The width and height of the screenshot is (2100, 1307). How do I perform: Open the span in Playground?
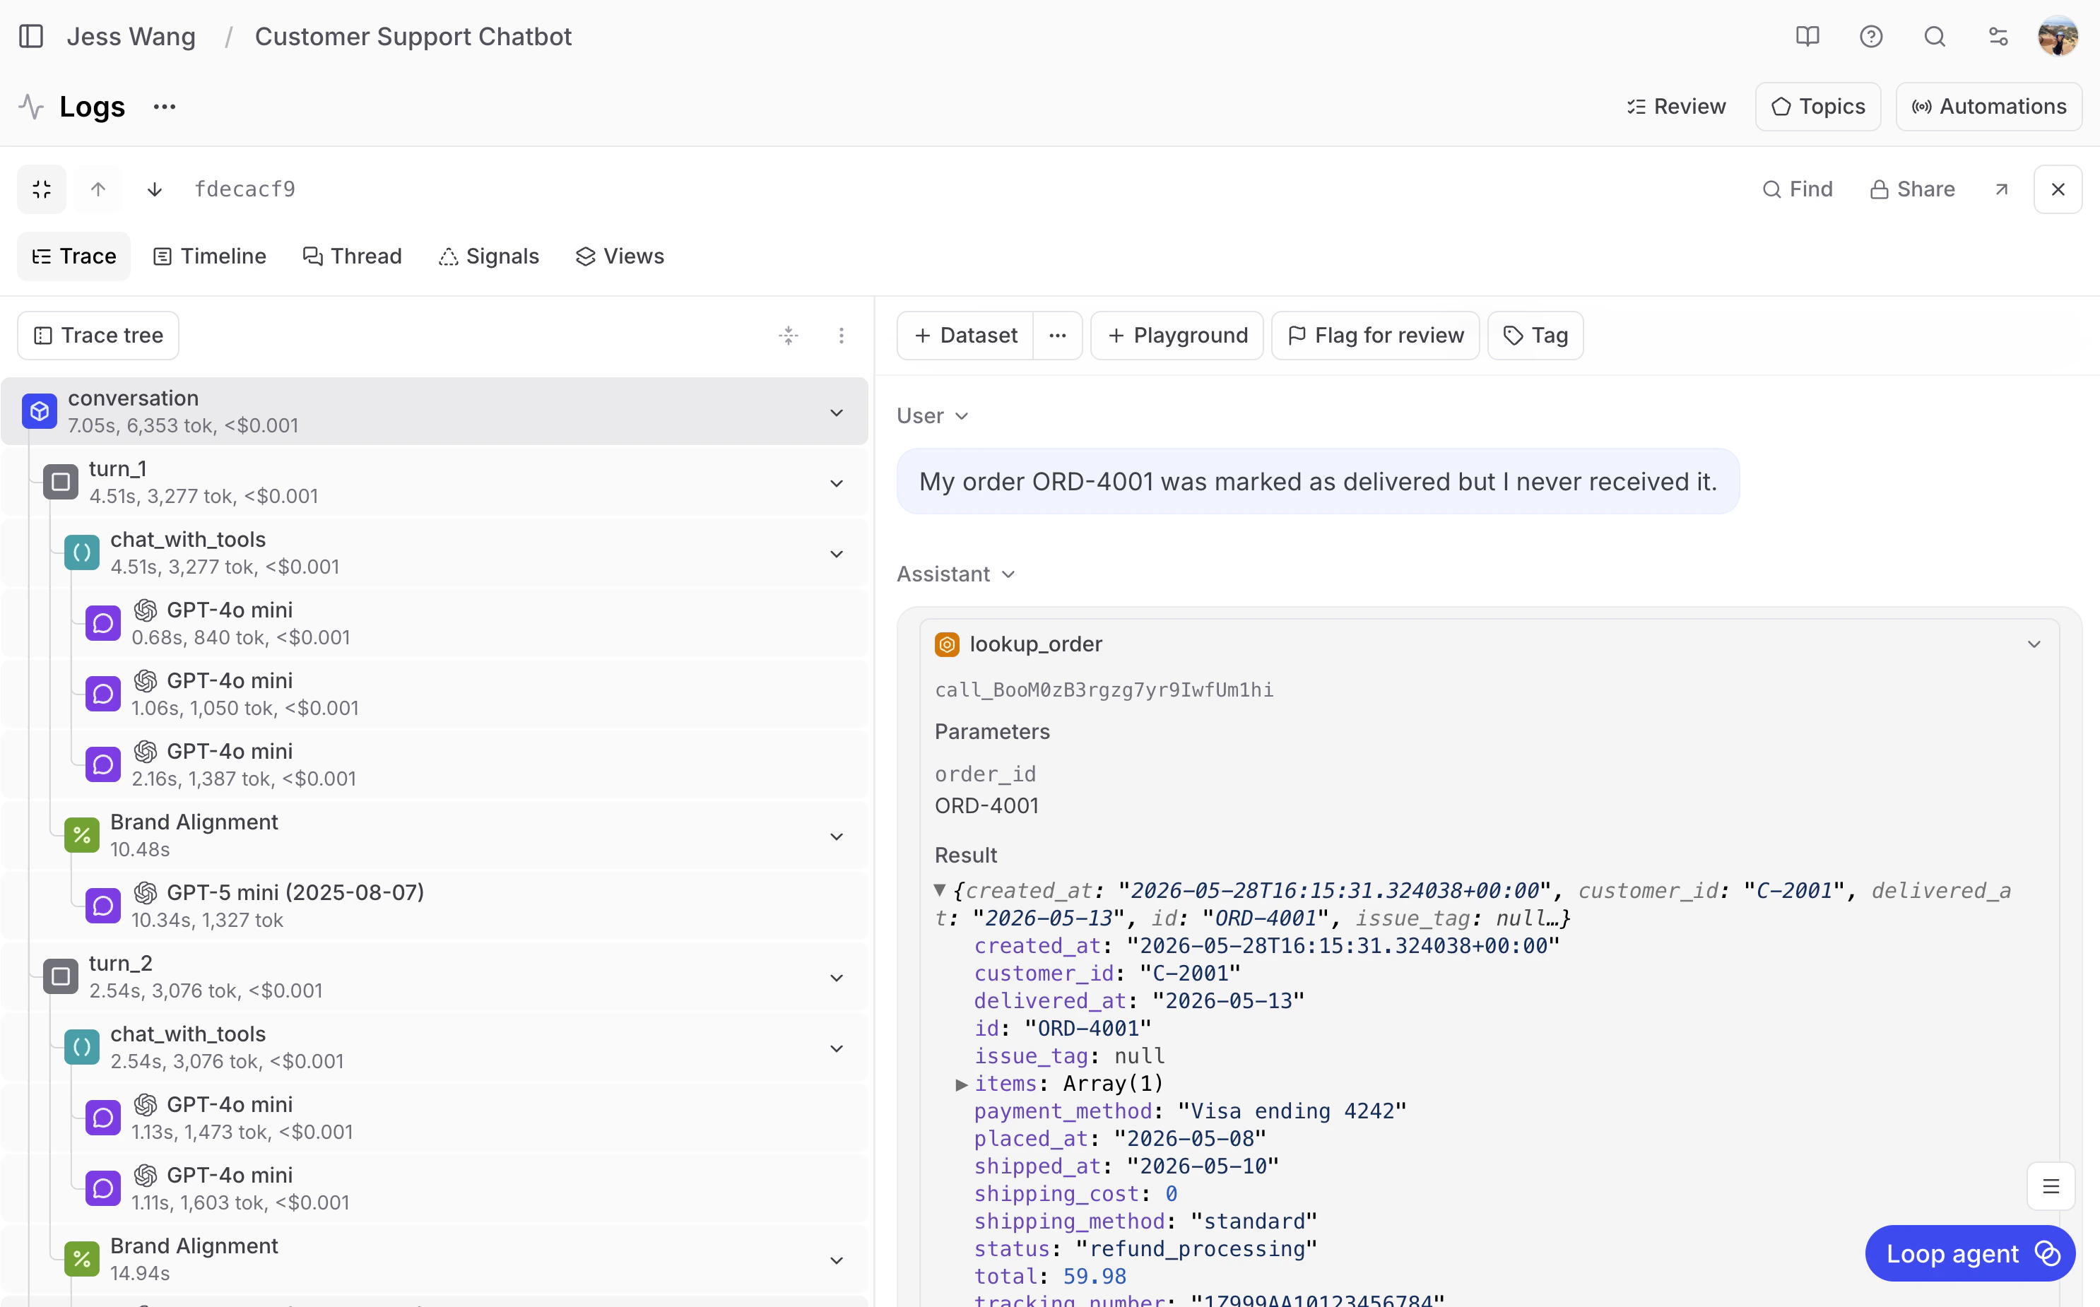[1177, 336]
